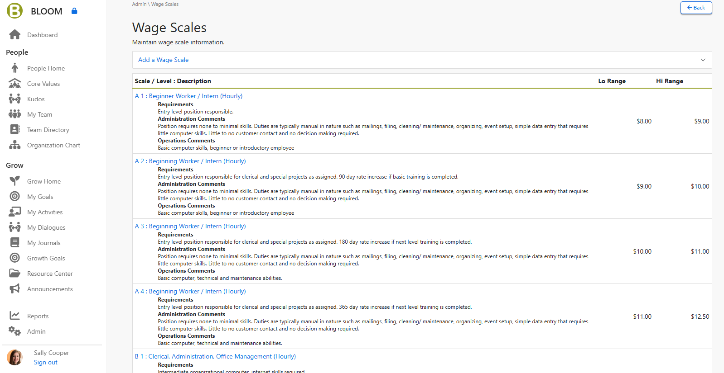Open A 1 Beginner Worker wage scale
724x373 pixels.
188,96
